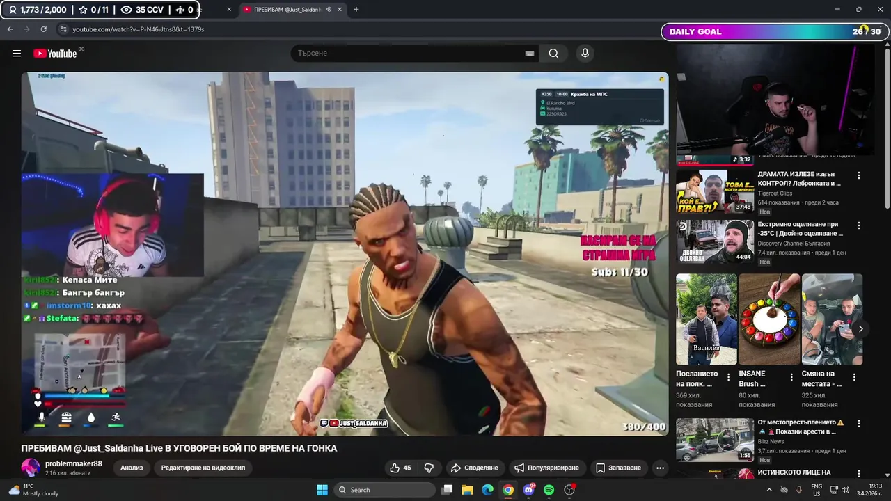Open problemmaker88 channel avatar
Screen dimensions: 891x501
(31, 468)
